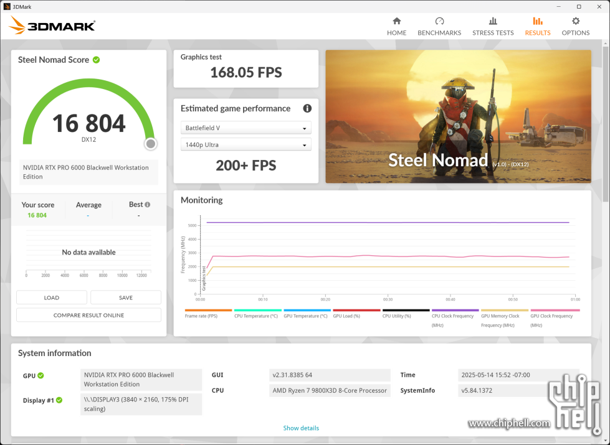Screen dimensions: 610x445
Task: Toggle GPU Temperature legend swatch
Action: click(307, 310)
